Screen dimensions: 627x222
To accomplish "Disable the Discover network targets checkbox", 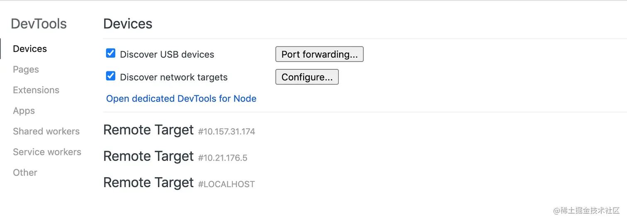I will (x=111, y=76).
